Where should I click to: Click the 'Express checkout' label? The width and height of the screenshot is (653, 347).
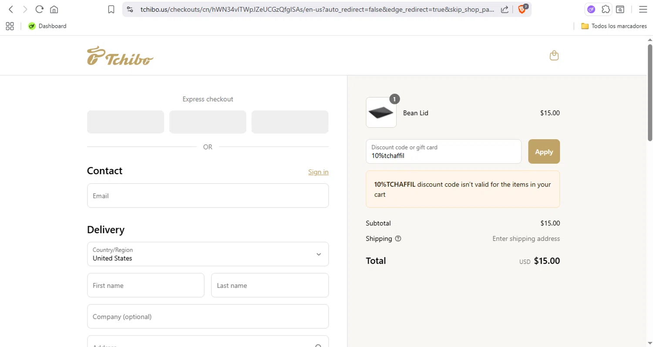pos(208,99)
